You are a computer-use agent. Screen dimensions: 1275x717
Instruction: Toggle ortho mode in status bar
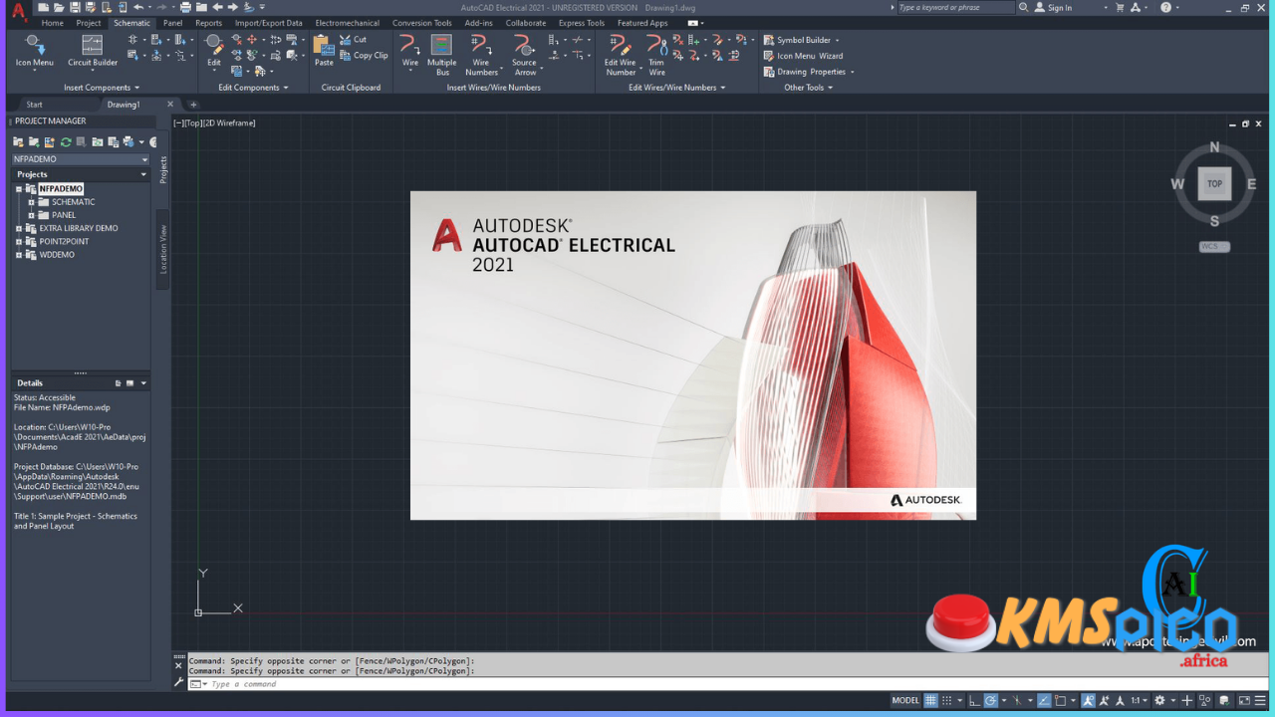pyautogui.click(x=974, y=700)
